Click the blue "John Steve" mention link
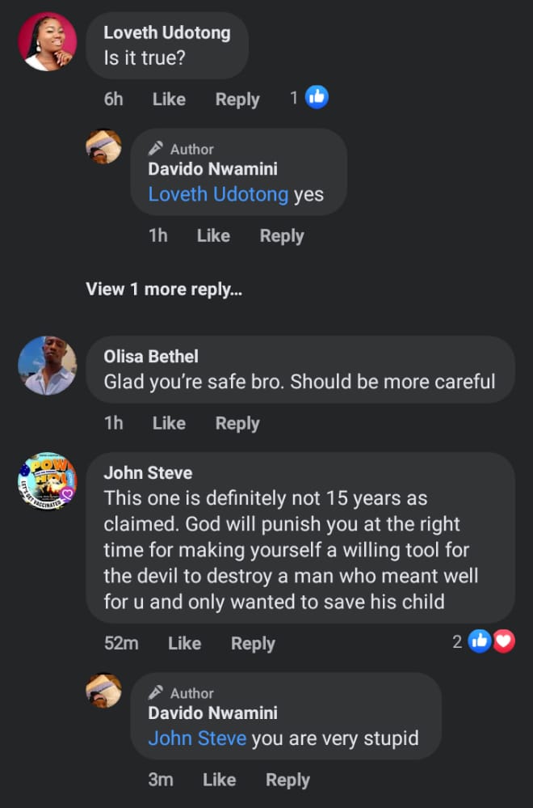533x808 pixels. click(x=197, y=738)
